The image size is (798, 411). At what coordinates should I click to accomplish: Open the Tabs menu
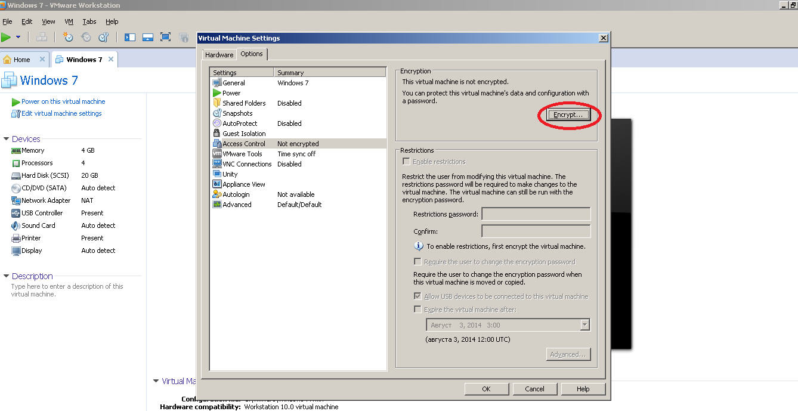(x=89, y=21)
